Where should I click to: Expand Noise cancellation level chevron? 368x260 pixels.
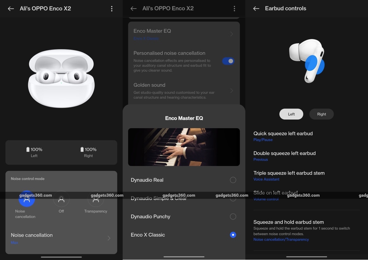coord(109,238)
